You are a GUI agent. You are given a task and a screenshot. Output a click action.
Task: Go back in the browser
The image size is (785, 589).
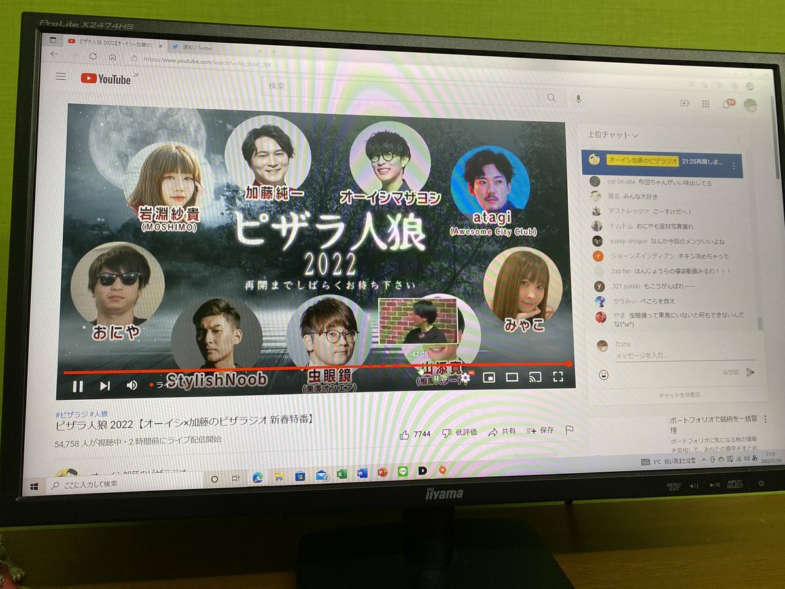point(54,54)
